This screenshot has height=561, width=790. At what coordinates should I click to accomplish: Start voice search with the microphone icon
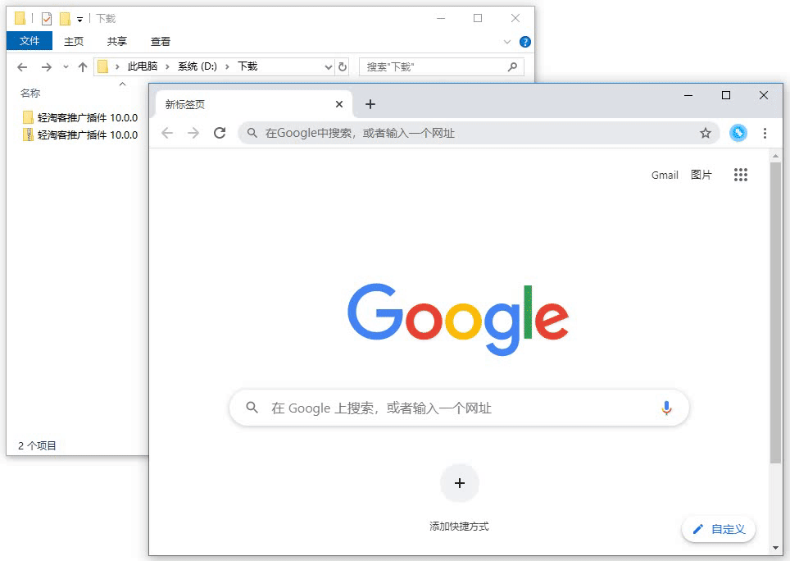pos(666,408)
